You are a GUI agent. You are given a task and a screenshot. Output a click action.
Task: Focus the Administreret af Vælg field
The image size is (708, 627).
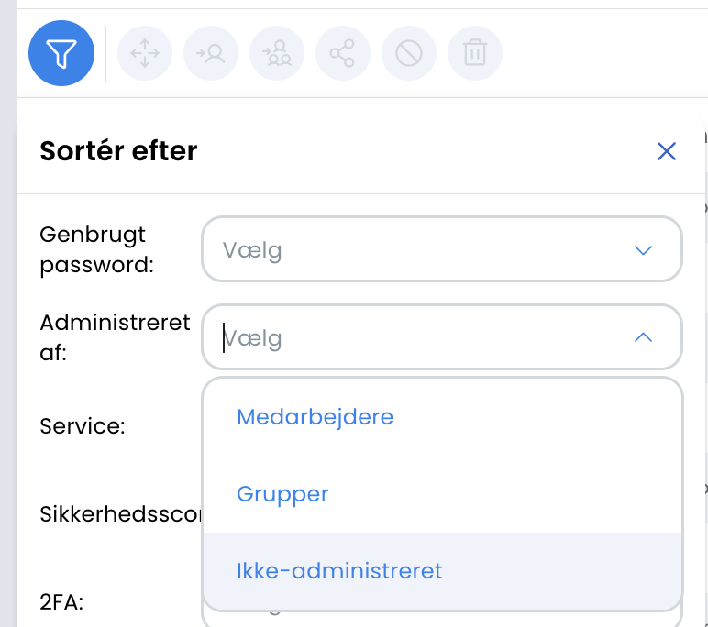pos(442,337)
